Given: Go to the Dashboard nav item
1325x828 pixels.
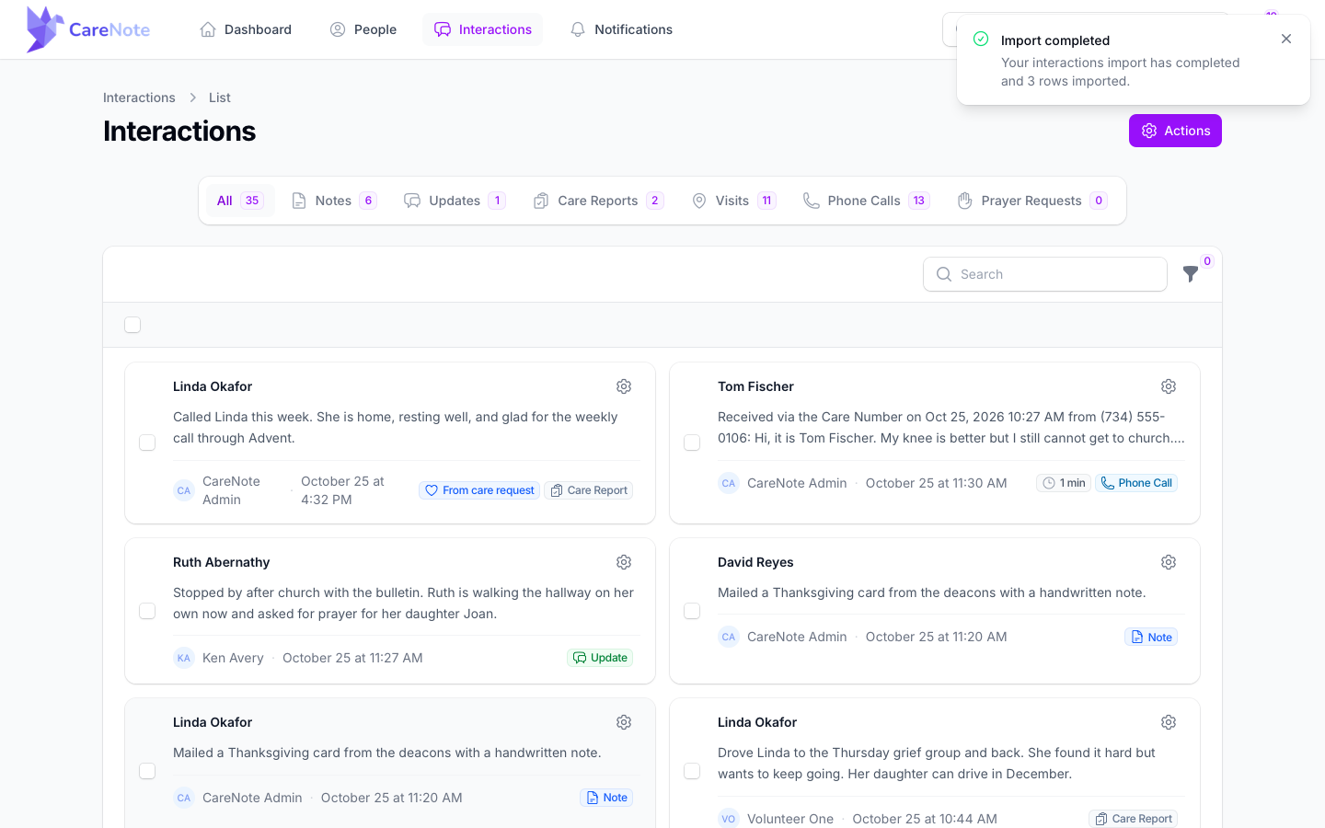Looking at the screenshot, I should [246, 29].
